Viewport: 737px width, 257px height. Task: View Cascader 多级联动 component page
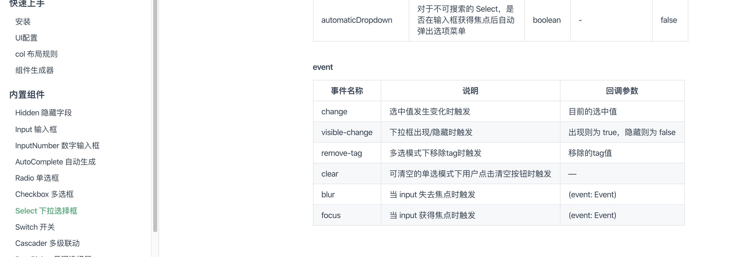47,243
